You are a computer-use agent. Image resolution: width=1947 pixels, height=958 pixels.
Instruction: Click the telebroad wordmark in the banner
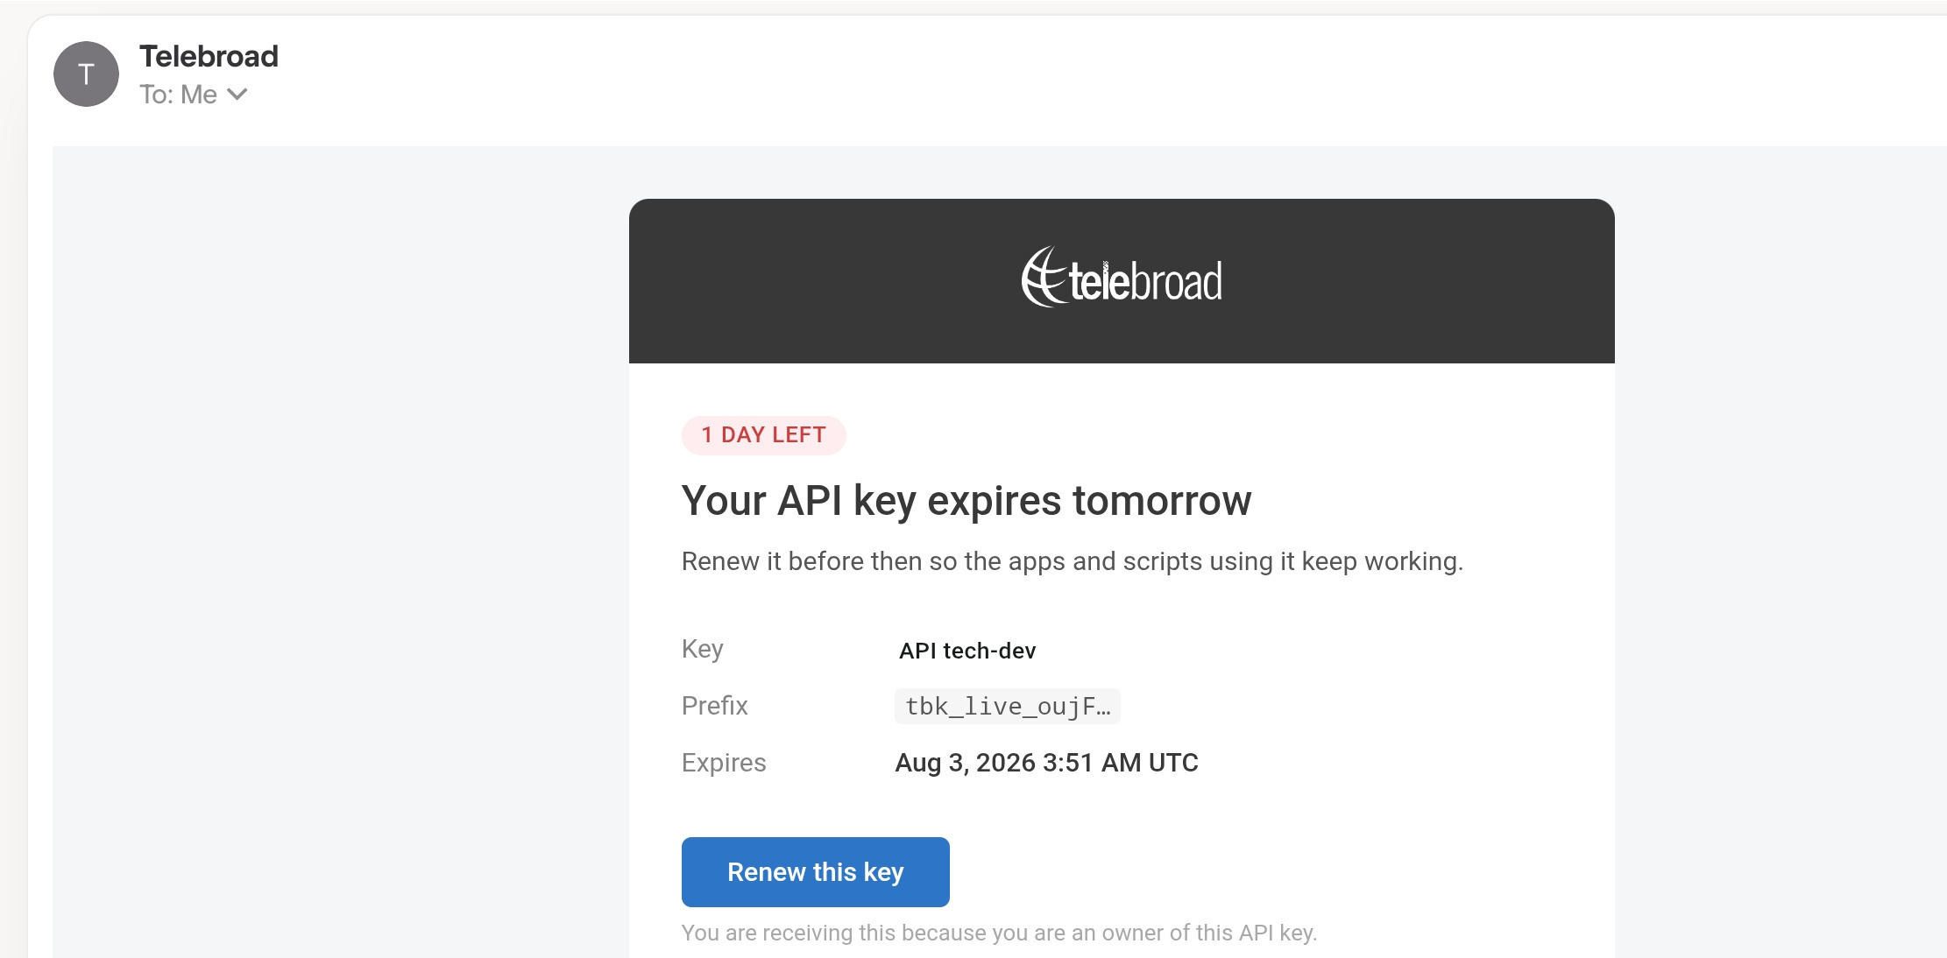point(1144,282)
